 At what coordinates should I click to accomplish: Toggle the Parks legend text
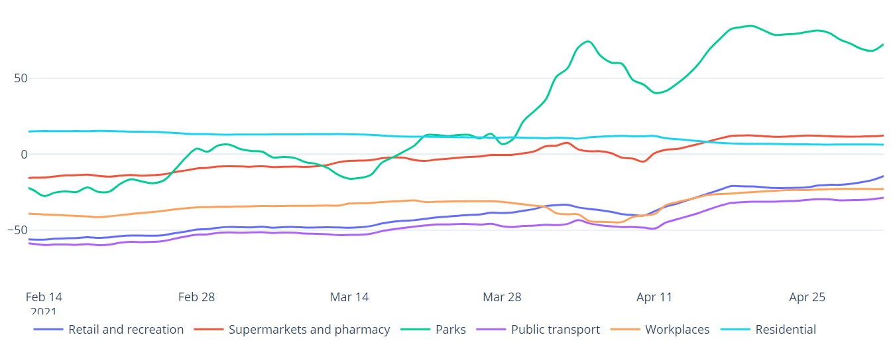tap(451, 330)
